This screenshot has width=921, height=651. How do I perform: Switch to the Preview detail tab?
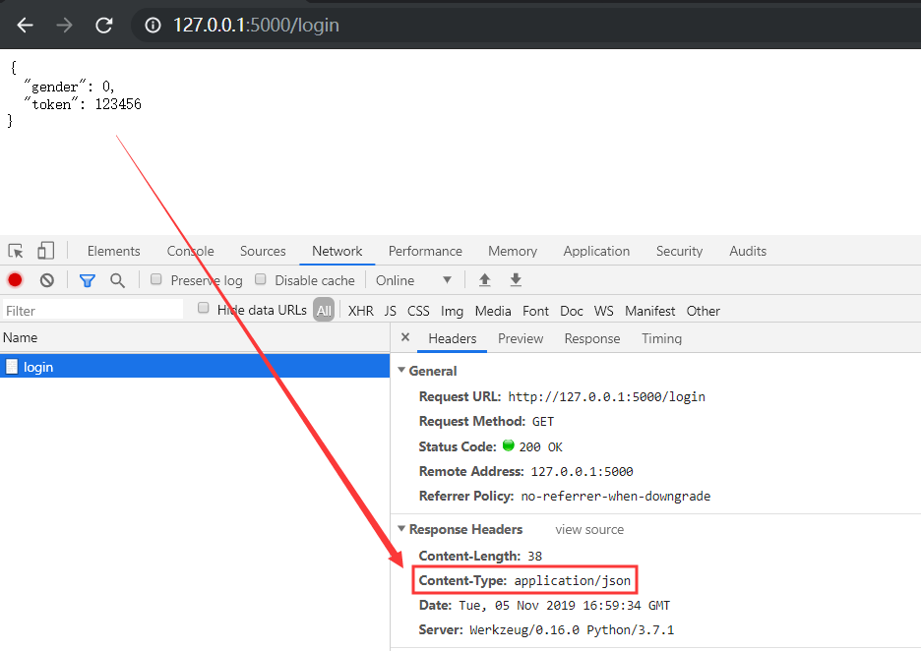coord(521,338)
